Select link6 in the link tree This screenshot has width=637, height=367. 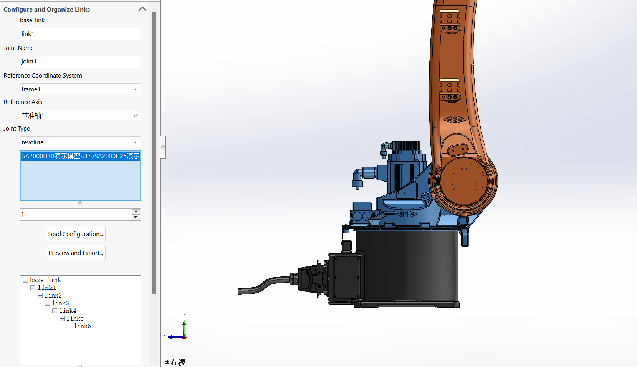82,326
